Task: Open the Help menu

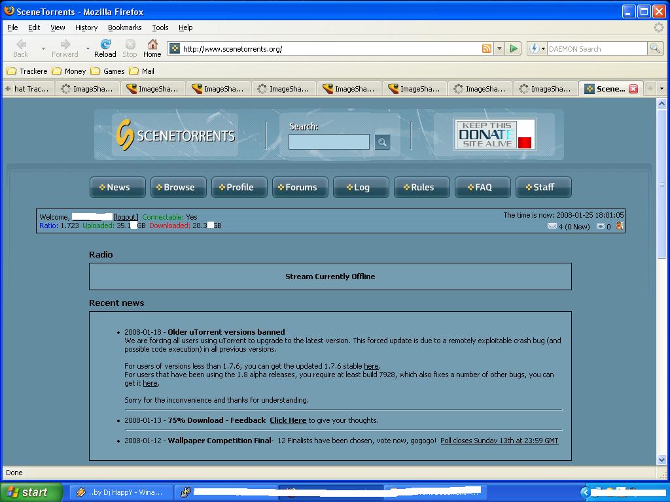Action: click(185, 27)
